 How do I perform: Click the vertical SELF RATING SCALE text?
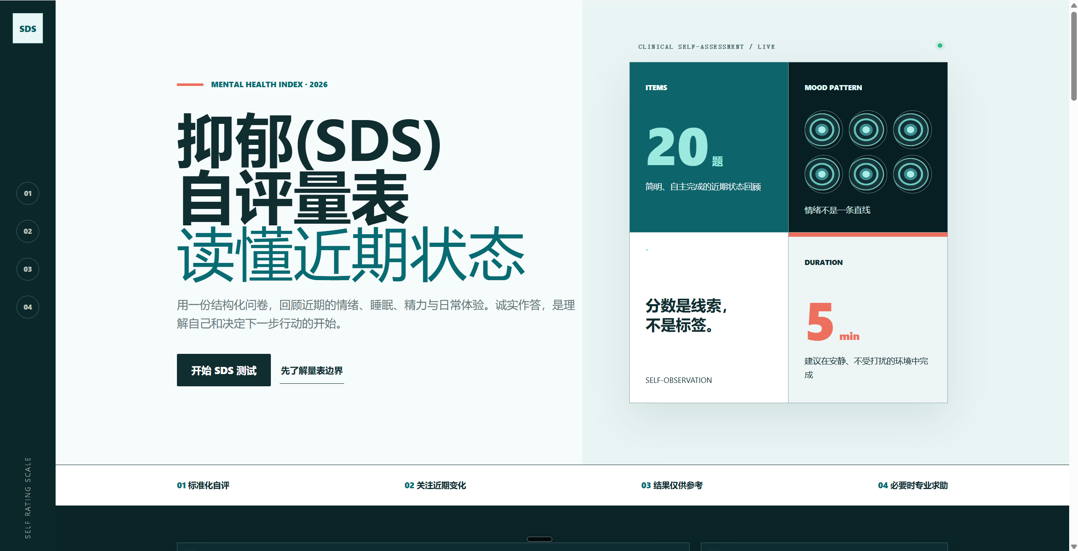[28, 498]
